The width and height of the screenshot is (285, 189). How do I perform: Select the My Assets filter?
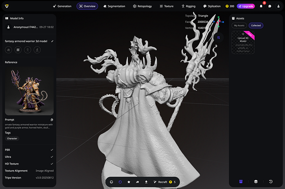tap(239, 25)
